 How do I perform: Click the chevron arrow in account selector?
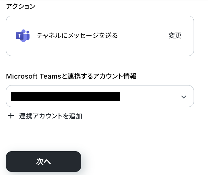click(x=184, y=97)
